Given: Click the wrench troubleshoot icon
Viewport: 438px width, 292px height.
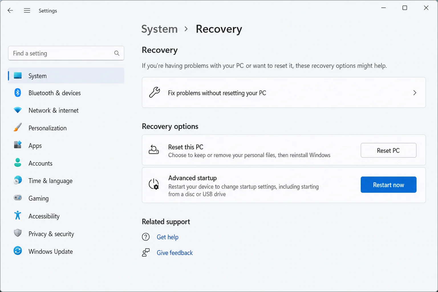Looking at the screenshot, I should (155, 92).
